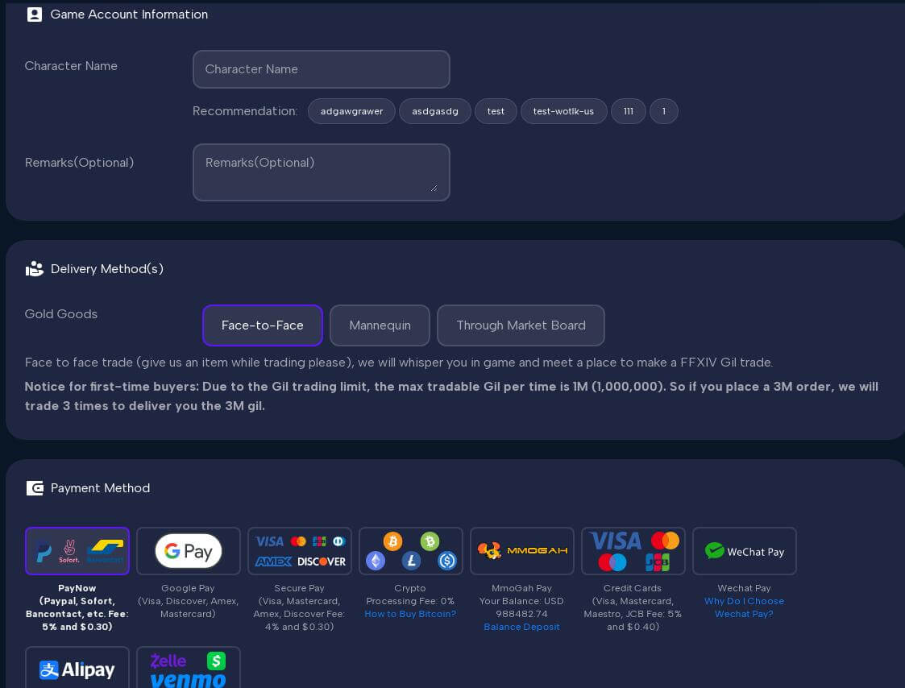
Task: Select the Zelle Venmo payment tile
Action: click(x=189, y=669)
